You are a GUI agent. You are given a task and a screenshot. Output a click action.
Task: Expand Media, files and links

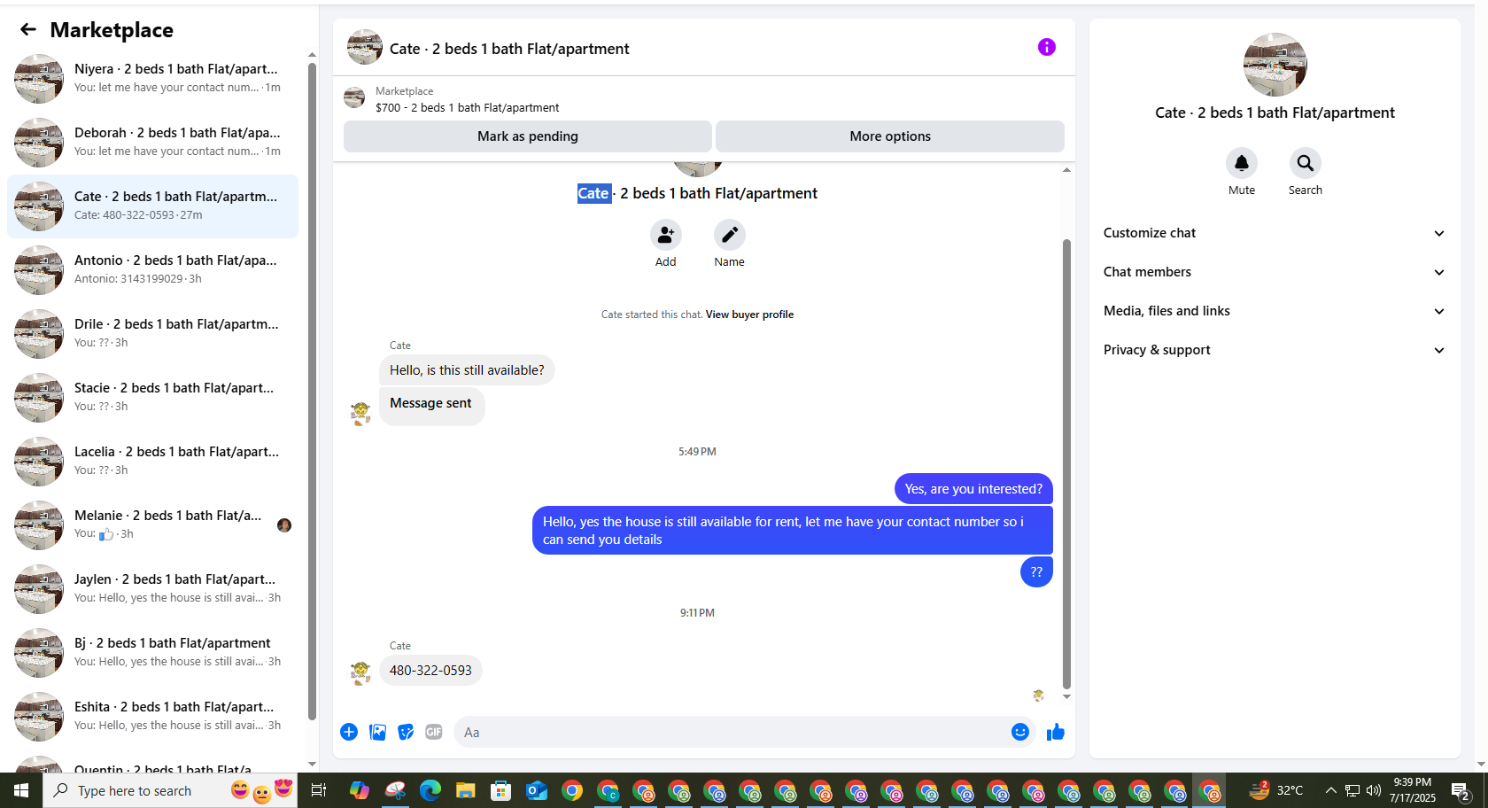click(1275, 311)
